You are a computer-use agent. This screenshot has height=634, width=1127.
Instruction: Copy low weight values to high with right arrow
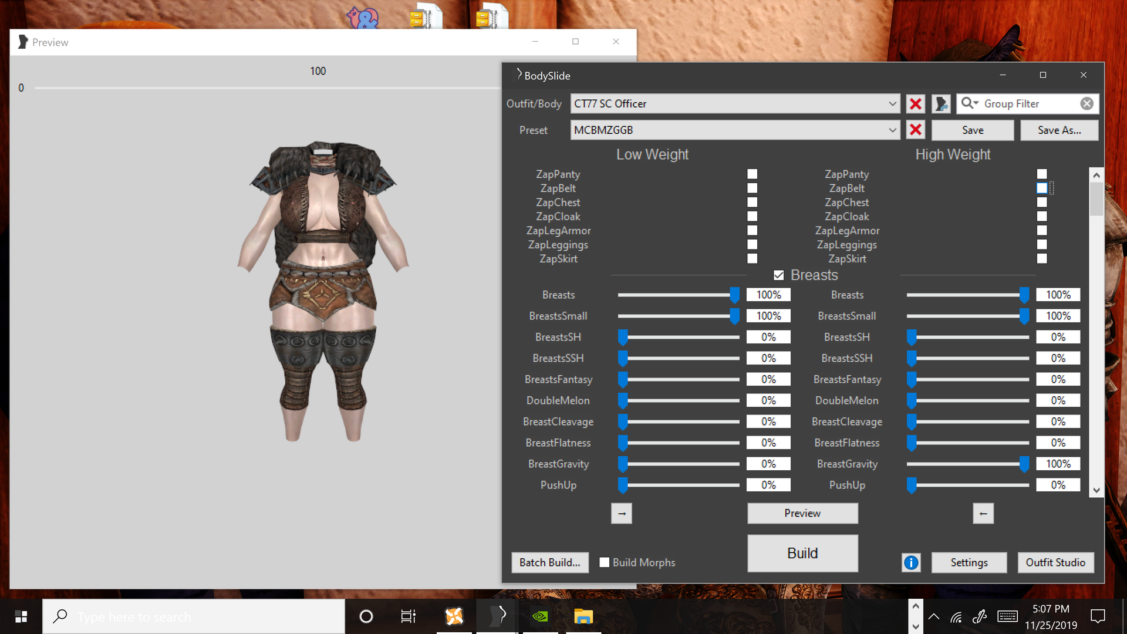click(622, 513)
